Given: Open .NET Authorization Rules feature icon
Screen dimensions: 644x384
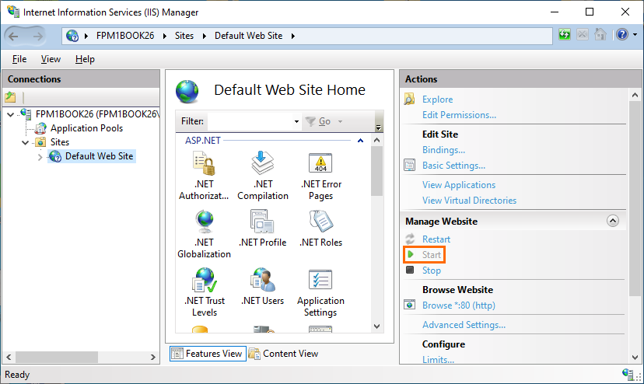Looking at the screenshot, I should click(204, 163).
